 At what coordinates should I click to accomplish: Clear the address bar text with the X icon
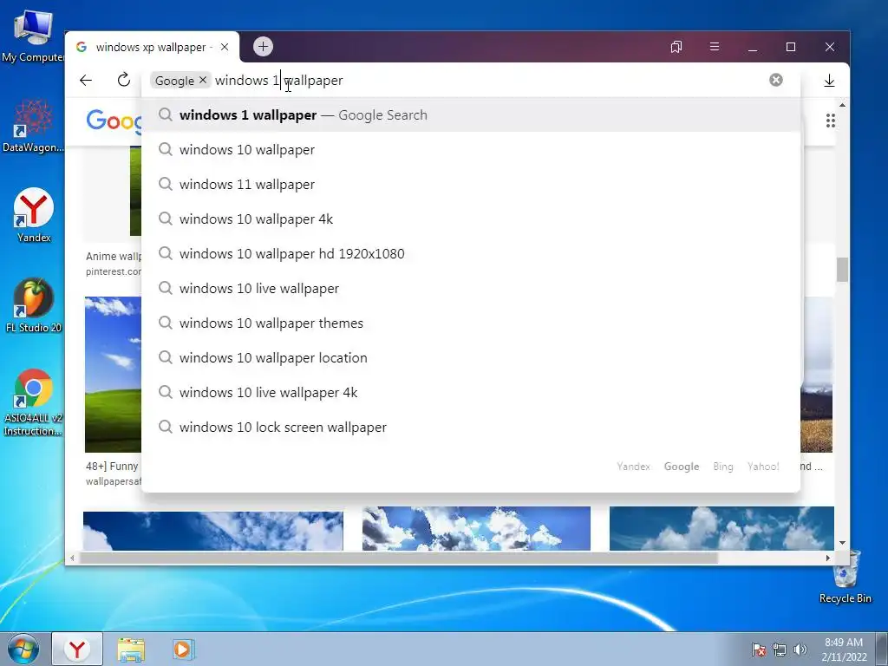pos(776,80)
